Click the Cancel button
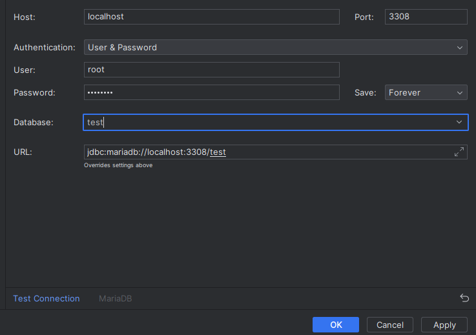 pyautogui.click(x=390, y=325)
